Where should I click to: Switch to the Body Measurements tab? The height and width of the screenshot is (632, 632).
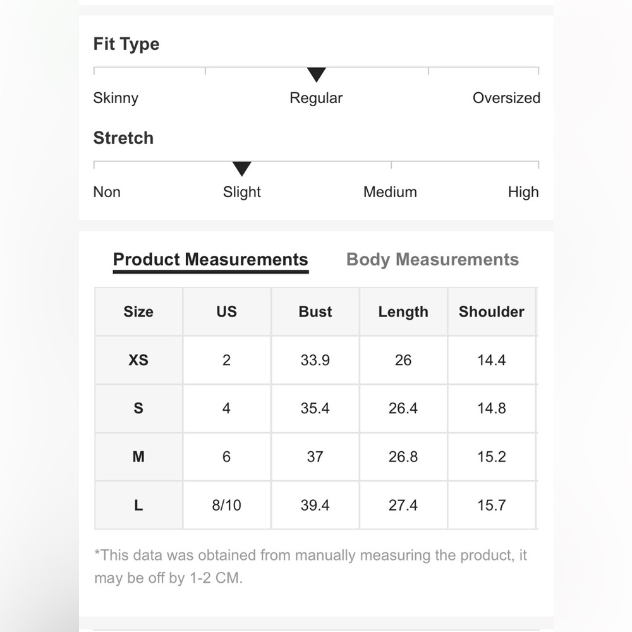pyautogui.click(x=432, y=260)
